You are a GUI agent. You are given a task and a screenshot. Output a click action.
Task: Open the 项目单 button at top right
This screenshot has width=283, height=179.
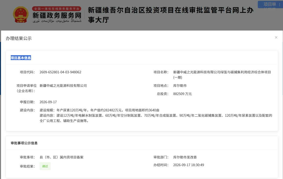(270, 4)
